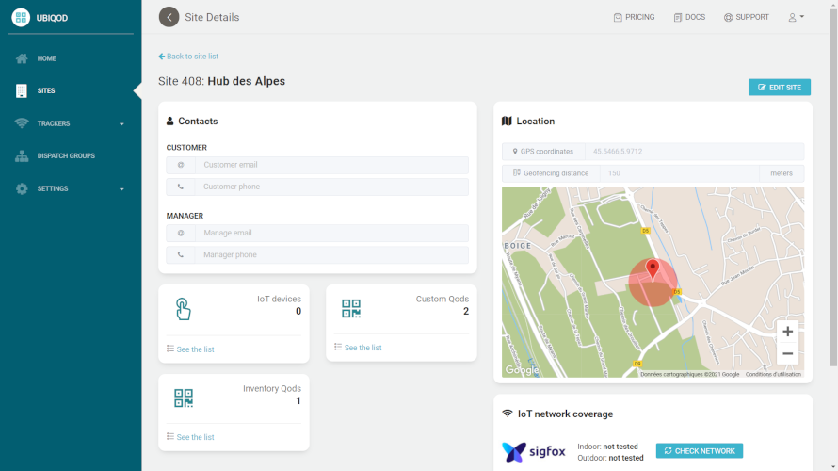See the list of Custom Qods
This screenshot has width=838, height=471.
click(x=363, y=348)
